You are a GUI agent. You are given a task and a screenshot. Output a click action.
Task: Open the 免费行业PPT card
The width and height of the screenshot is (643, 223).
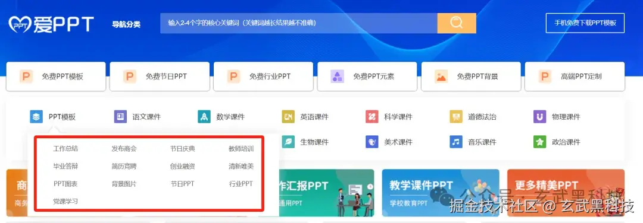[x=263, y=77]
